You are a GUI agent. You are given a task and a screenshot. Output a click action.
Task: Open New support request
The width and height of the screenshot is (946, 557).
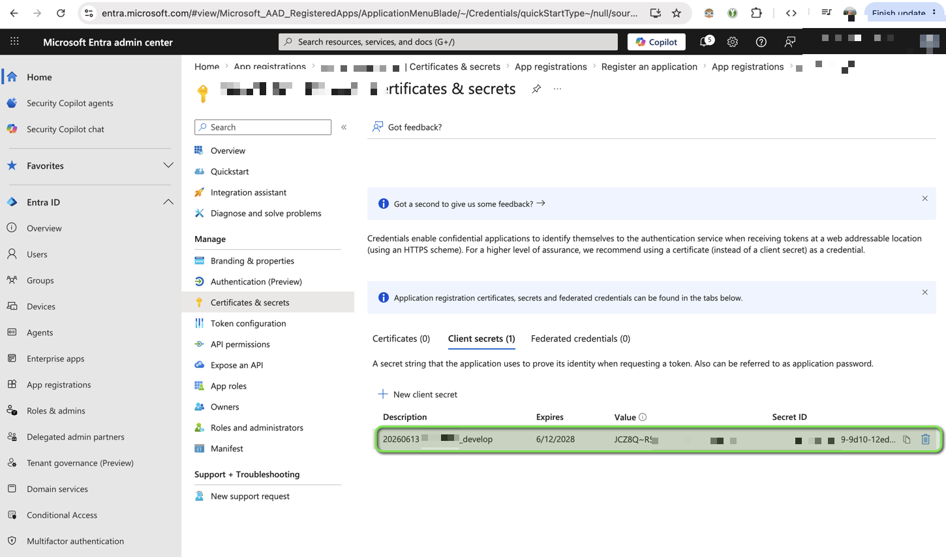pyautogui.click(x=250, y=496)
